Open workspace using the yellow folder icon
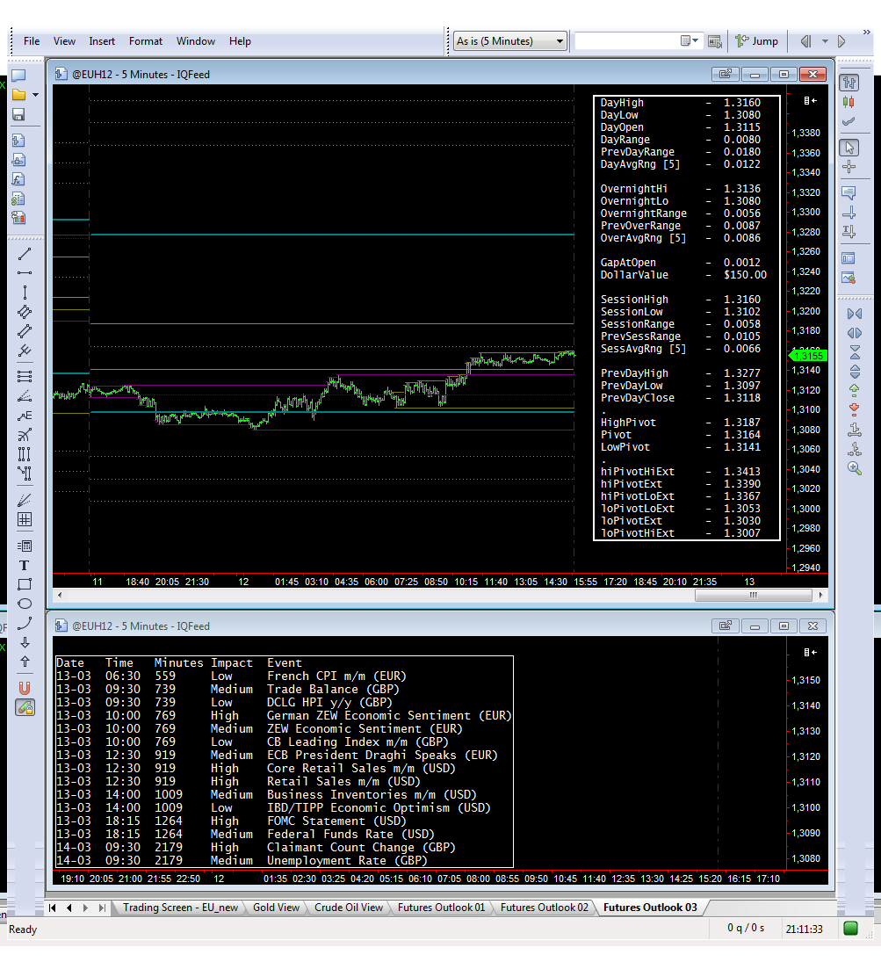 [x=18, y=95]
